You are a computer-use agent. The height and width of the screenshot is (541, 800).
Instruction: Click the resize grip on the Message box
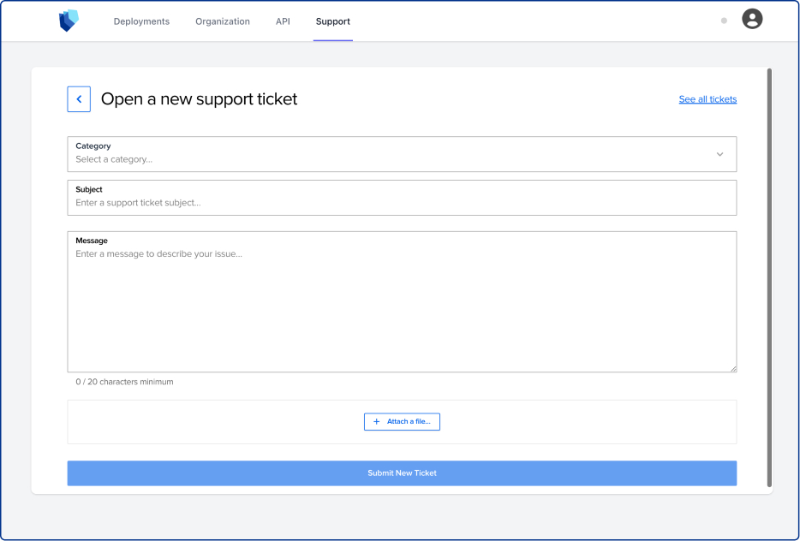click(x=733, y=368)
